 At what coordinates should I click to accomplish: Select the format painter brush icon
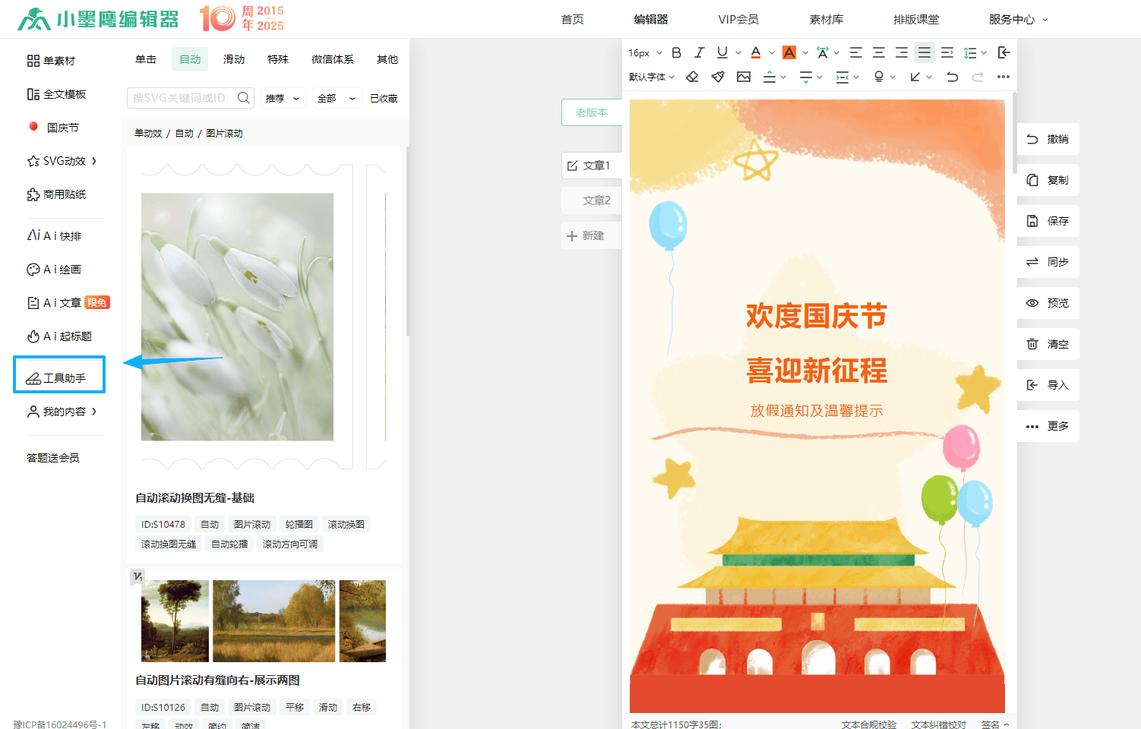(717, 77)
